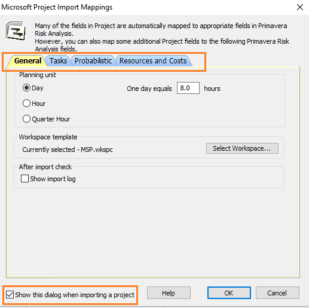Close the Import Mappings dialog

click(x=300, y=7)
